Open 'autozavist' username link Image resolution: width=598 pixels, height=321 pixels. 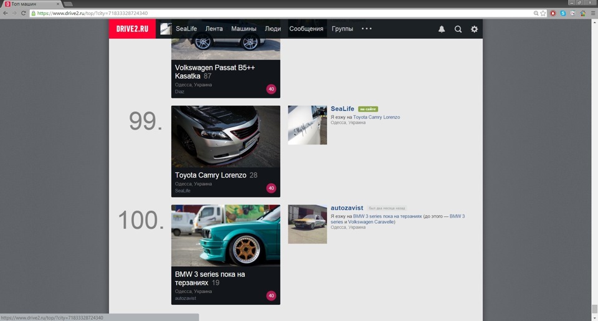click(x=347, y=208)
